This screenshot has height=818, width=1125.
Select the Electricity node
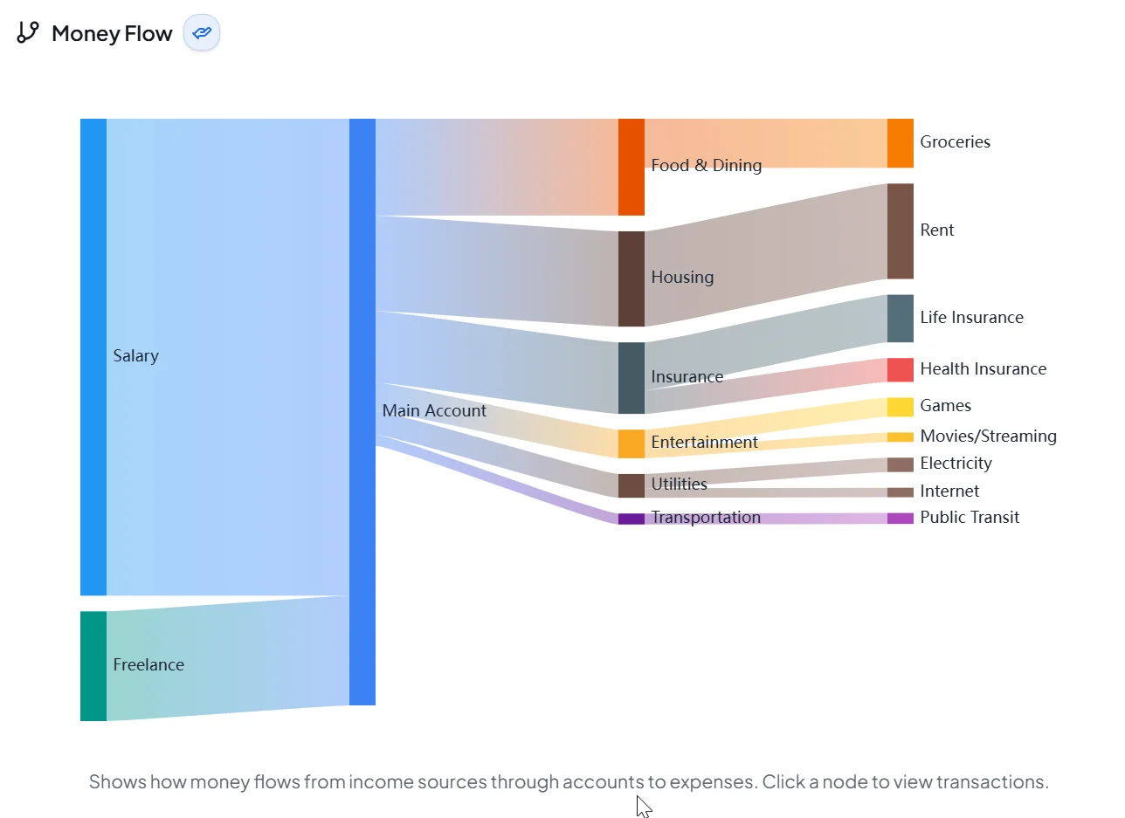pyautogui.click(x=900, y=463)
